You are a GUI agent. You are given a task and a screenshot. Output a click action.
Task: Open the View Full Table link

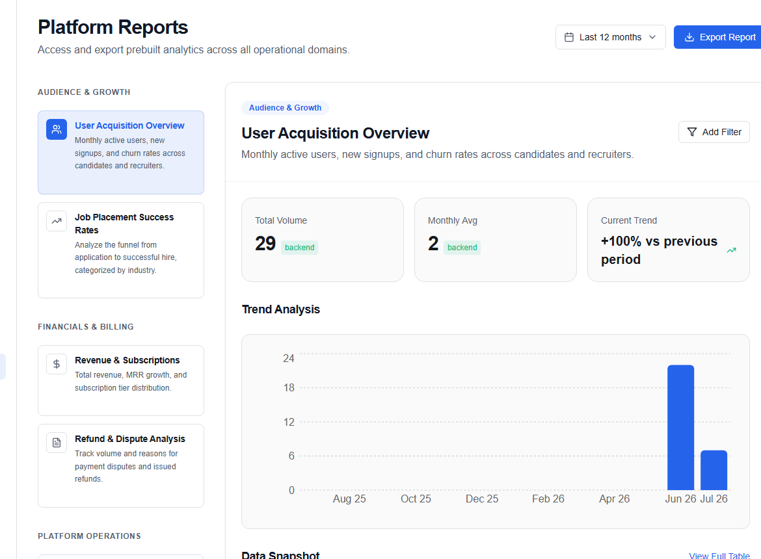[x=719, y=556]
